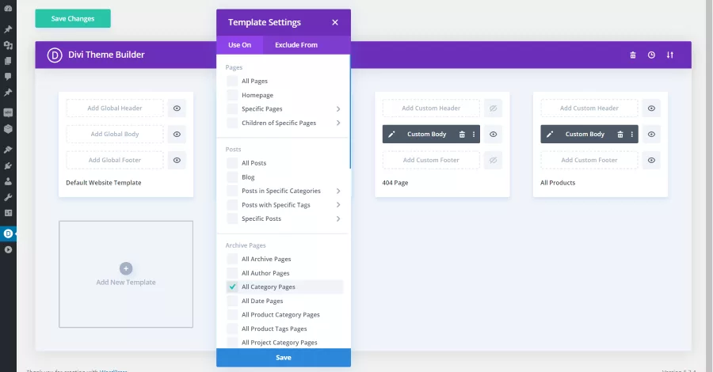Collapse the WordPress sidebar menu
Viewport: 713px width, 372px height.
tap(8, 249)
